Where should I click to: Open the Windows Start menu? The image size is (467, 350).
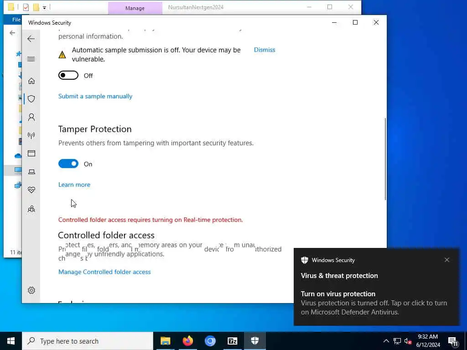click(x=11, y=341)
